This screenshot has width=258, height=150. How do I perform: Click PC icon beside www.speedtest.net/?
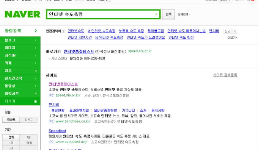52,142
